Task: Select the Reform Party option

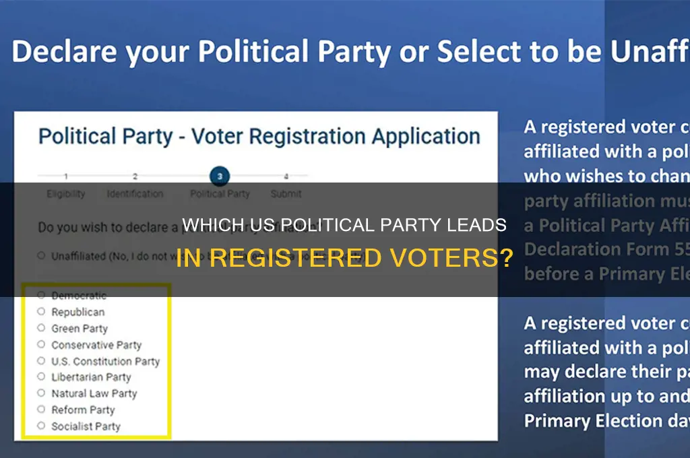Action: coord(41,410)
